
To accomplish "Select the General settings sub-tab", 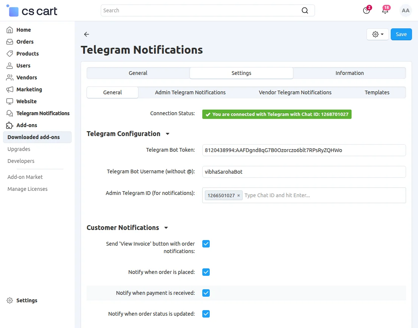I will coord(112,92).
